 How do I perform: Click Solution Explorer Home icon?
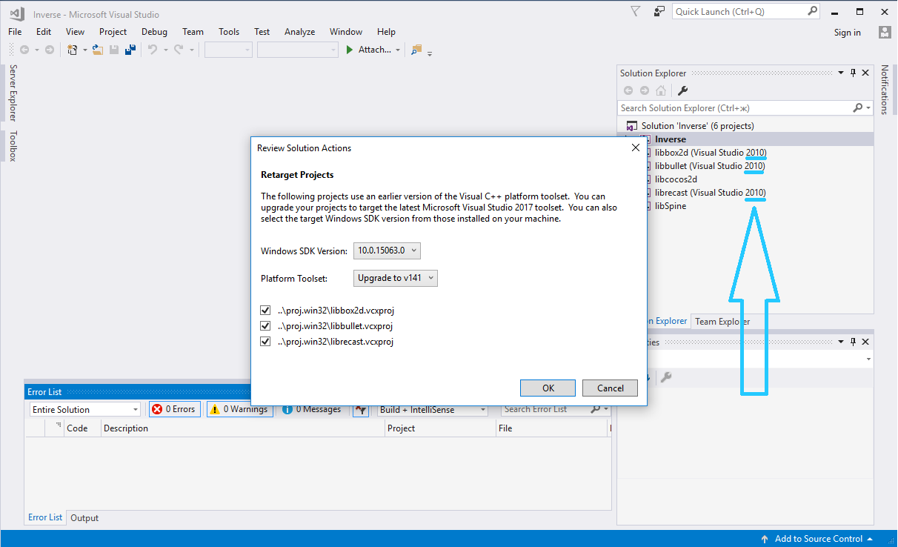(661, 90)
